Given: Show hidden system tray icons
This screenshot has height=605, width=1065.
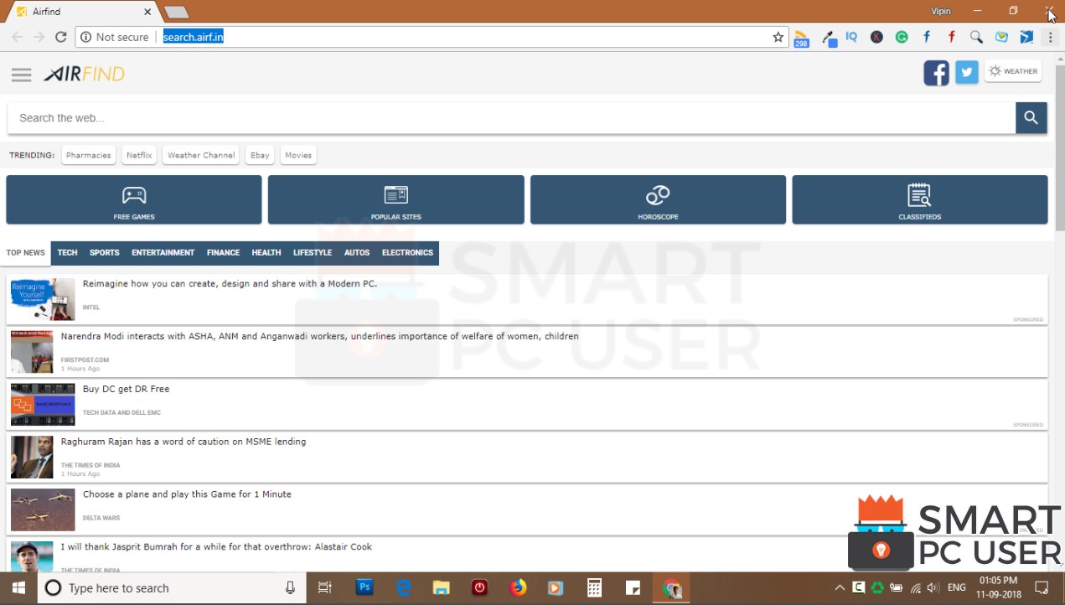Looking at the screenshot, I should tap(840, 587).
